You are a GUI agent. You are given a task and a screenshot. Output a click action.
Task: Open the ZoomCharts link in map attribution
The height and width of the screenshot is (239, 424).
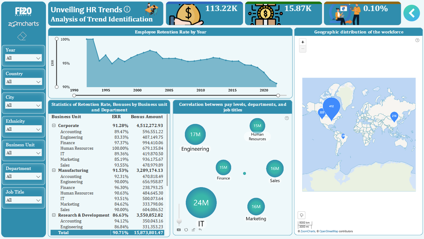(x=307, y=231)
